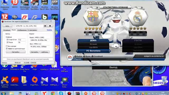Open avast! Free Antivirus desktop icon
This screenshot has width=169, height=95.
click(5, 82)
